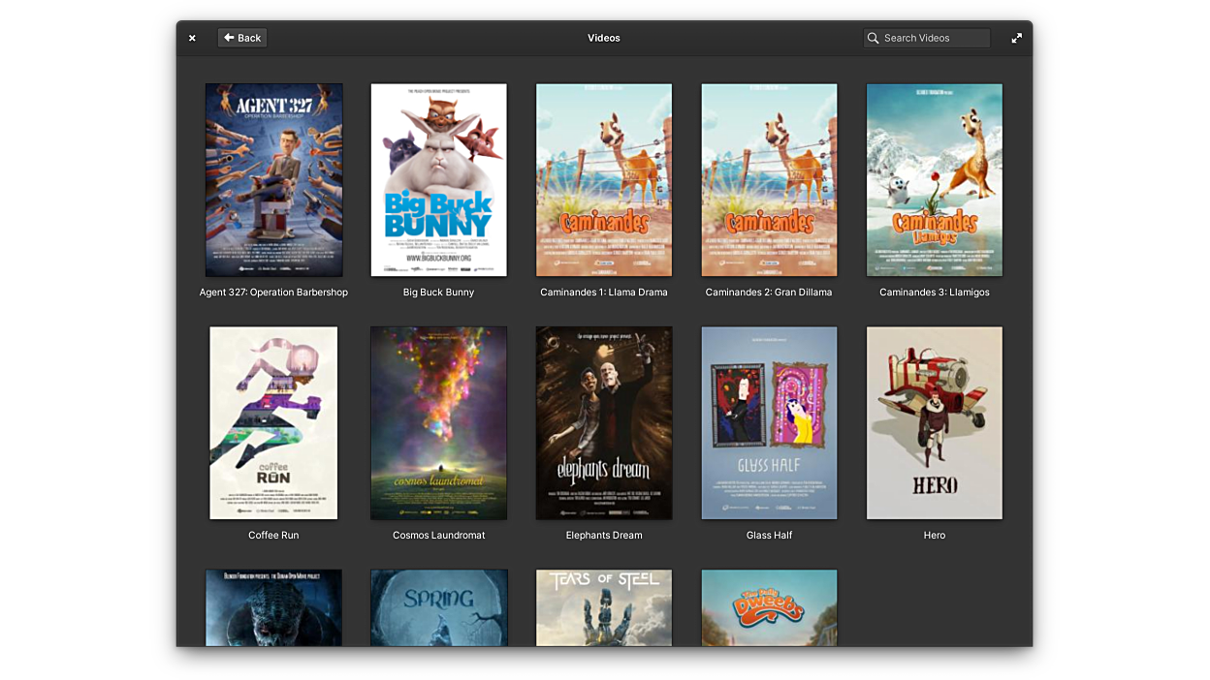
Task: Open the Cosmos Laundromat poster
Action: [x=438, y=422]
